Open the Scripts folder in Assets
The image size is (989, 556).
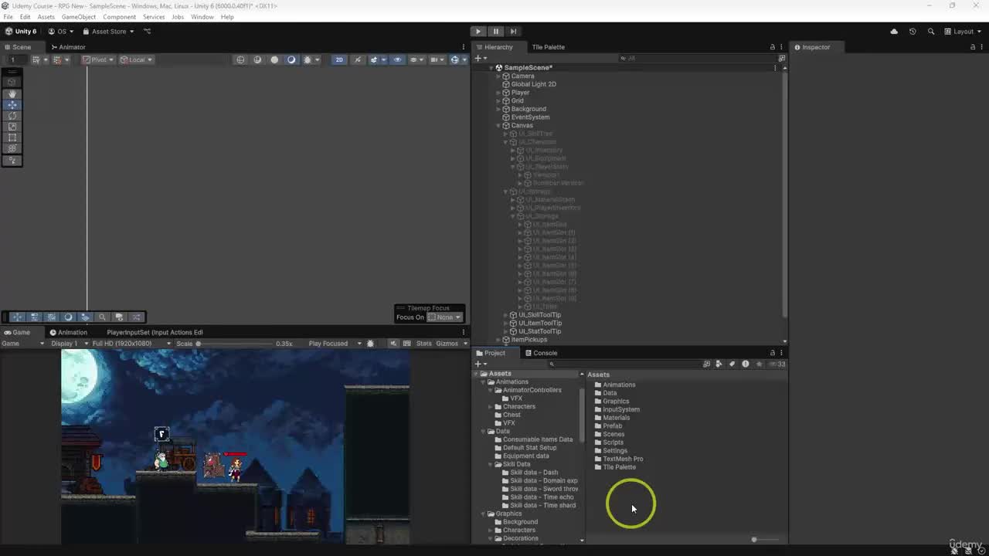click(x=613, y=442)
